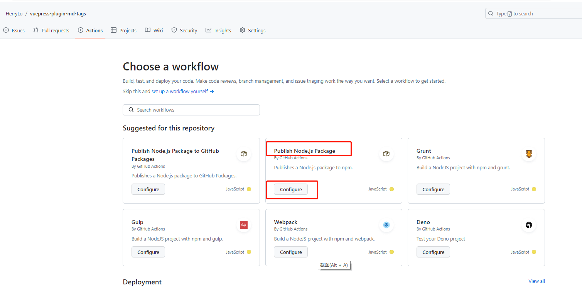Viewport: 582px width, 289px height.
Task: Click the Deno logo icon
Action: (529, 225)
